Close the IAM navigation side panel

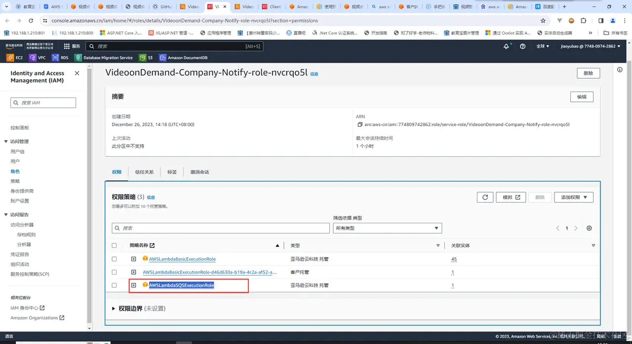pyautogui.click(x=77, y=73)
